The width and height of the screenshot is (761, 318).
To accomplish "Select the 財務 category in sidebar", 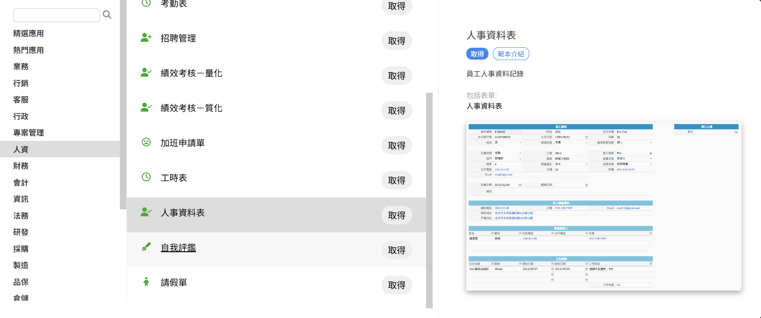I will click(21, 166).
